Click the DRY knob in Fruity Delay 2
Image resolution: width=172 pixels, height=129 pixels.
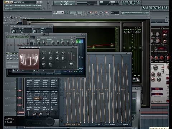click(72, 43)
